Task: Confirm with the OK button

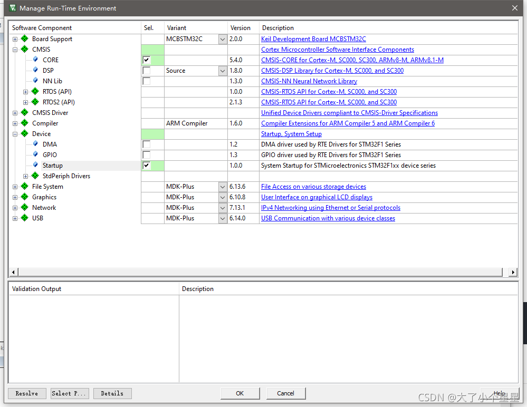Action: click(x=240, y=393)
